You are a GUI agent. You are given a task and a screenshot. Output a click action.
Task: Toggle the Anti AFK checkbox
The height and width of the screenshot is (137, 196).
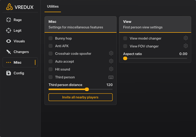point(51,46)
